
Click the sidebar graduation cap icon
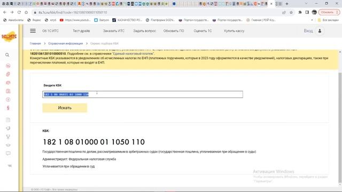click(8, 145)
